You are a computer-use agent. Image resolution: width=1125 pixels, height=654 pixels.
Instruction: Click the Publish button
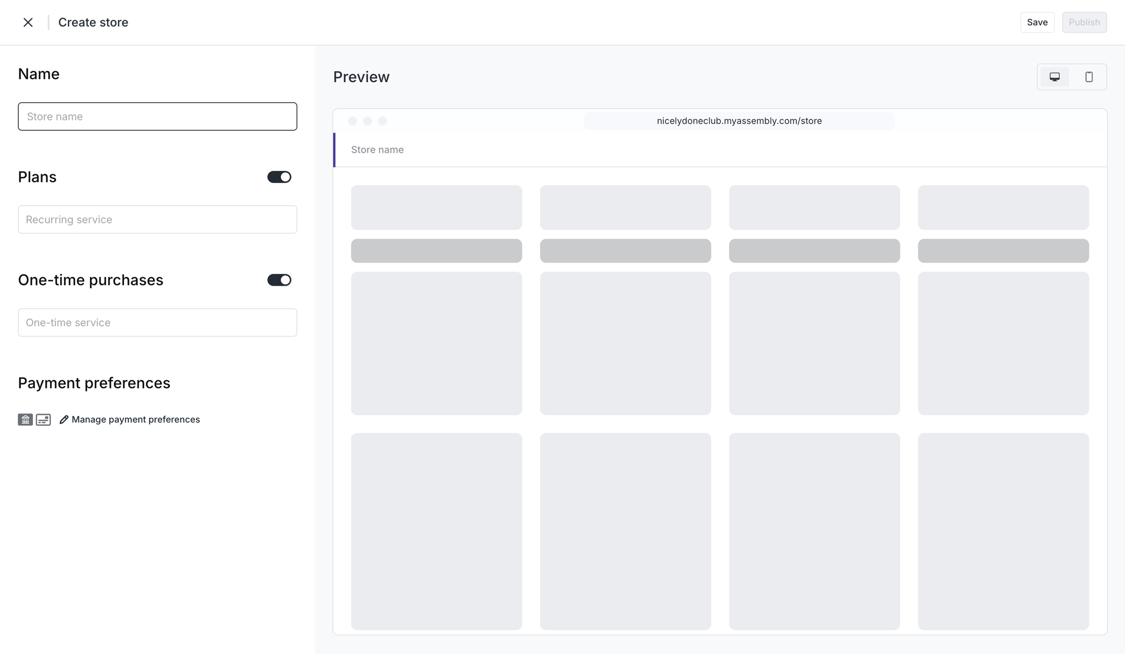(1084, 23)
